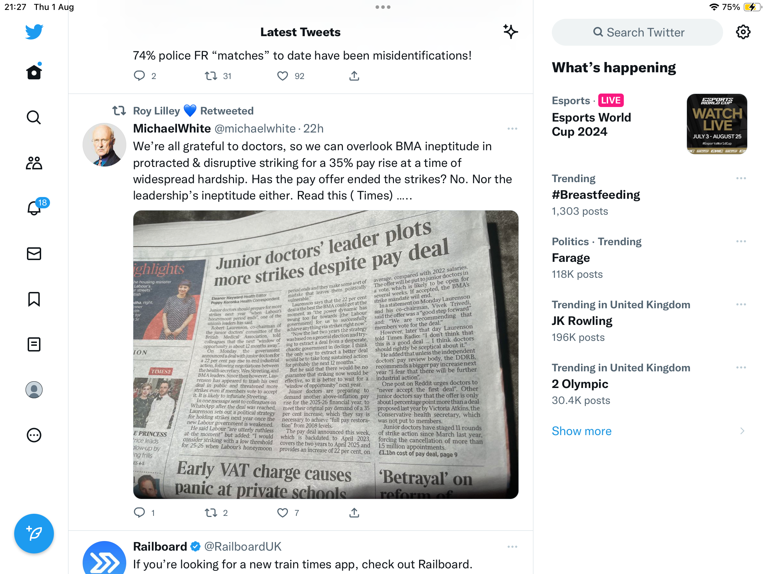
Task: Open the Lists icon in sidebar
Action: coord(34,344)
